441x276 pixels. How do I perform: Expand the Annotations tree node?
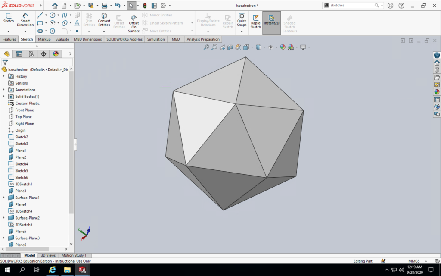coord(3,90)
